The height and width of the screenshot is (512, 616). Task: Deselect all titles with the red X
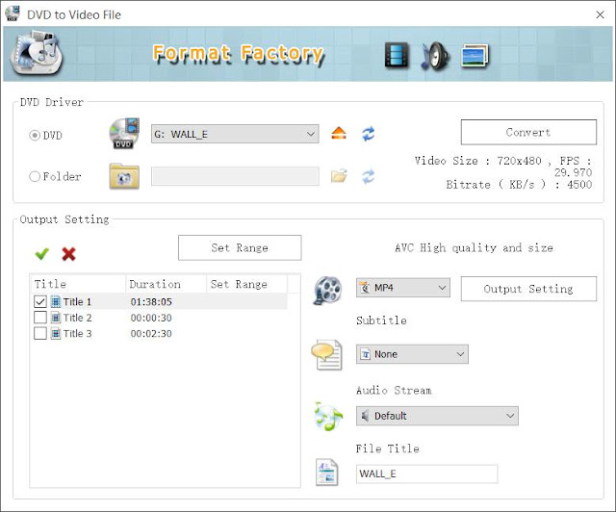tap(68, 254)
